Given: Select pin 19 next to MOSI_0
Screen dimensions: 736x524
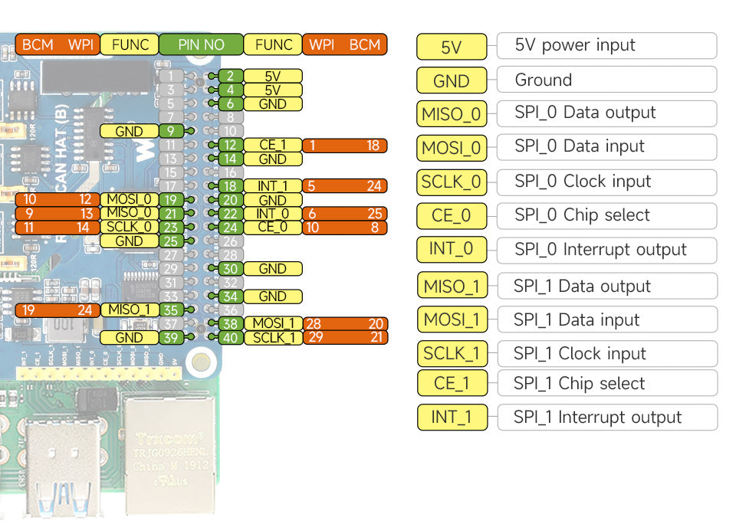Looking at the screenshot, I should 171,199.
